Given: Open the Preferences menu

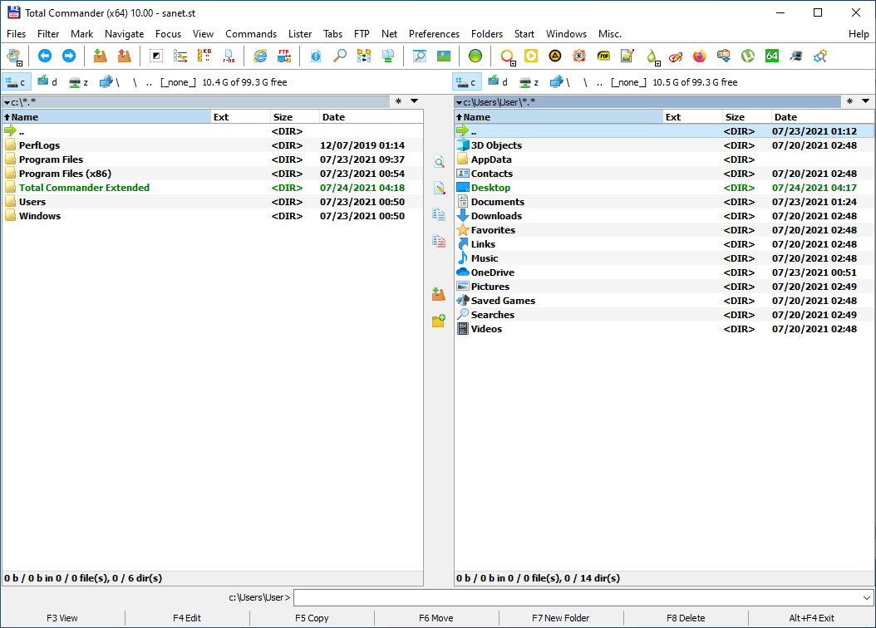Looking at the screenshot, I should pyautogui.click(x=434, y=34).
